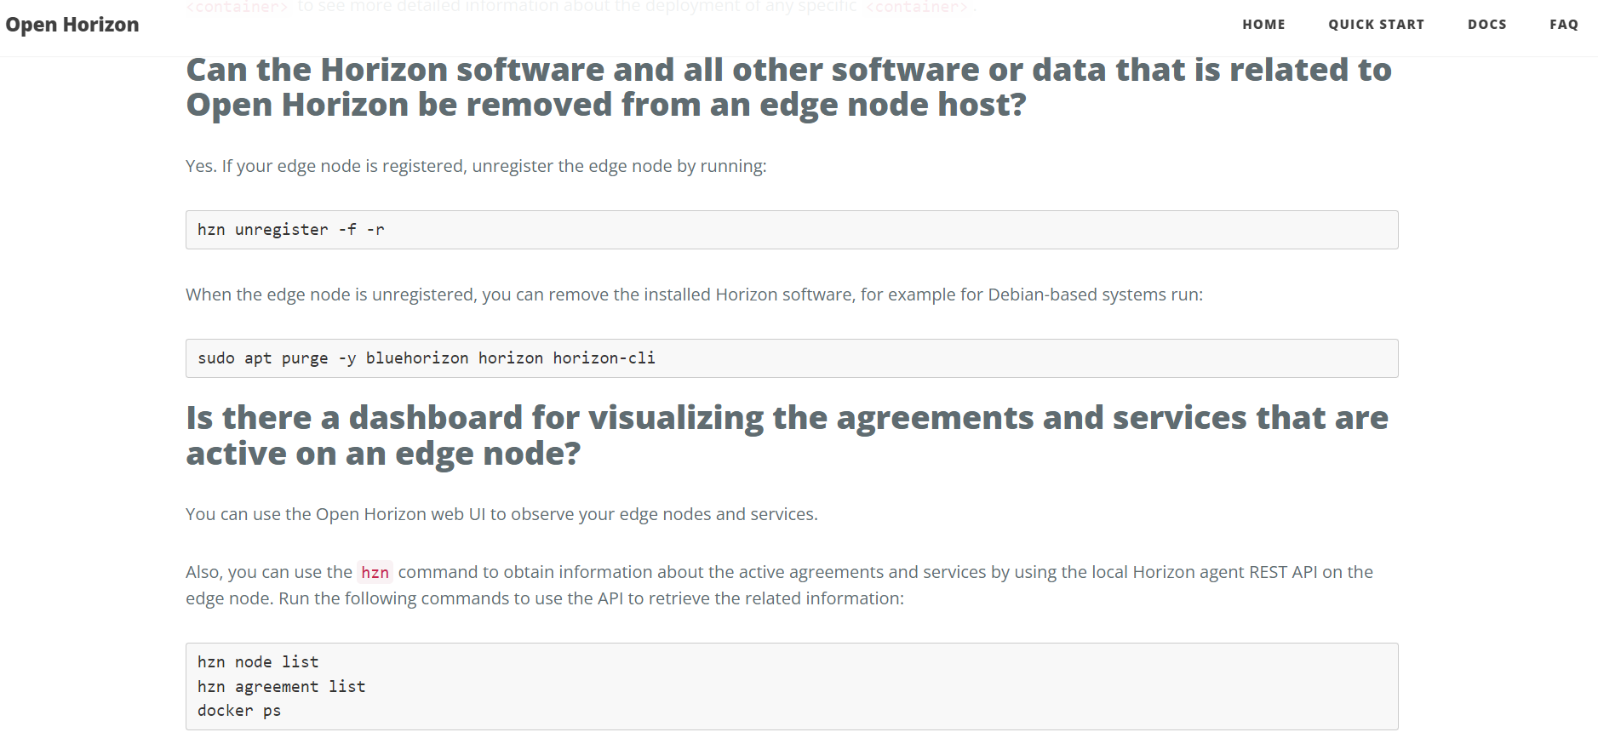Click the Open Horizon web UI paragraph text
Image resolution: width=1598 pixels, height=738 pixels.
(501, 514)
